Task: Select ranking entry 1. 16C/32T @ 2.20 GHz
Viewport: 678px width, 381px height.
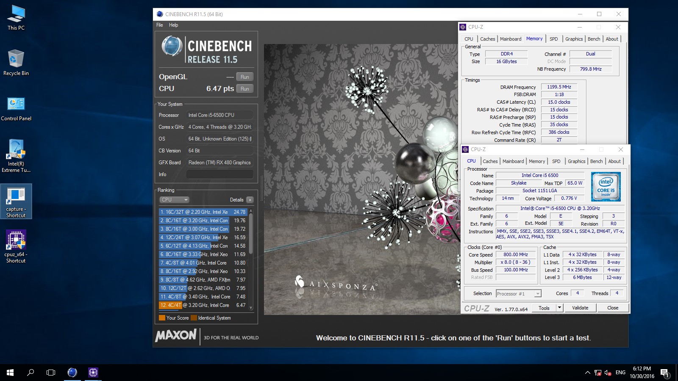Action: (203, 212)
